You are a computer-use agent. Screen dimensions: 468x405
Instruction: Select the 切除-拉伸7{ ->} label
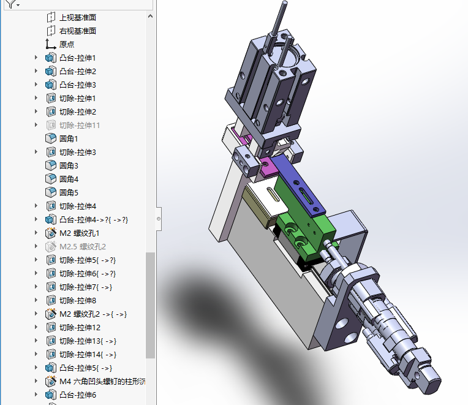(x=86, y=287)
